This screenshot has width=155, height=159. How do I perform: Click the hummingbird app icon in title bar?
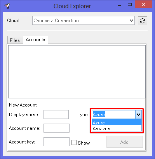pyautogui.click(x=7, y=6)
